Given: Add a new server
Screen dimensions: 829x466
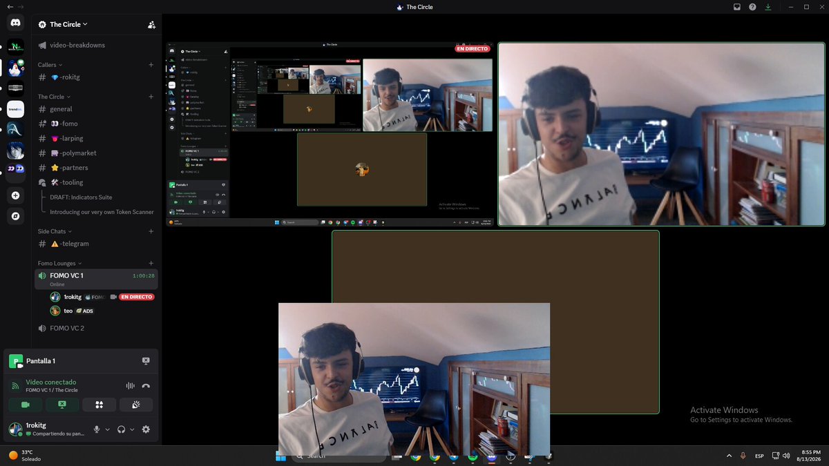Looking at the screenshot, I should (x=15, y=196).
